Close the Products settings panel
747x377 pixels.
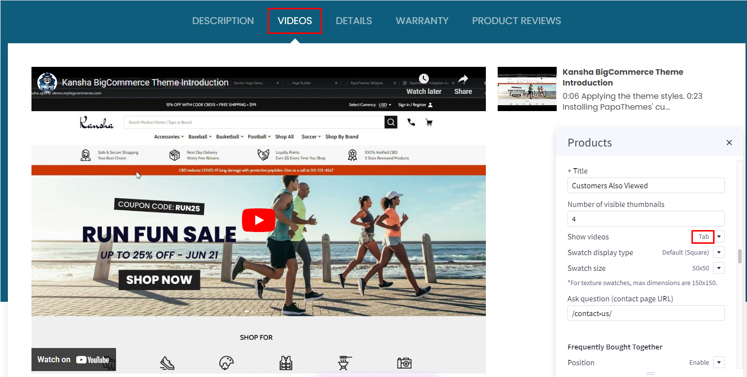(x=729, y=143)
